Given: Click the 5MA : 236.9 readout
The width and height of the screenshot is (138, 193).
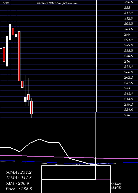Looking at the screenshot, I should click(17, 183).
